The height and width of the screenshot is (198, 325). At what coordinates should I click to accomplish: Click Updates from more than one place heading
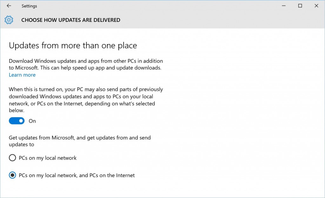(73, 45)
